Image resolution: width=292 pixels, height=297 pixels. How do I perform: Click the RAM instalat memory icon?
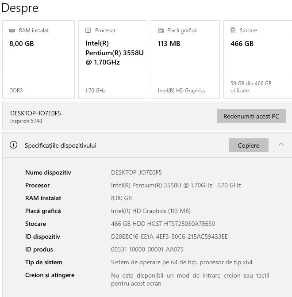pos(12,30)
